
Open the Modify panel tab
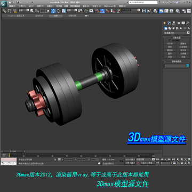click(169, 23)
